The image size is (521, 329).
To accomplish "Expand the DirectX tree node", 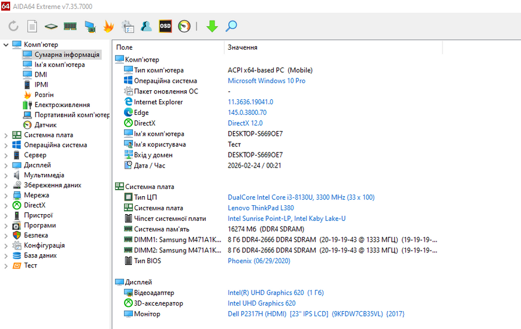I will (5, 206).
